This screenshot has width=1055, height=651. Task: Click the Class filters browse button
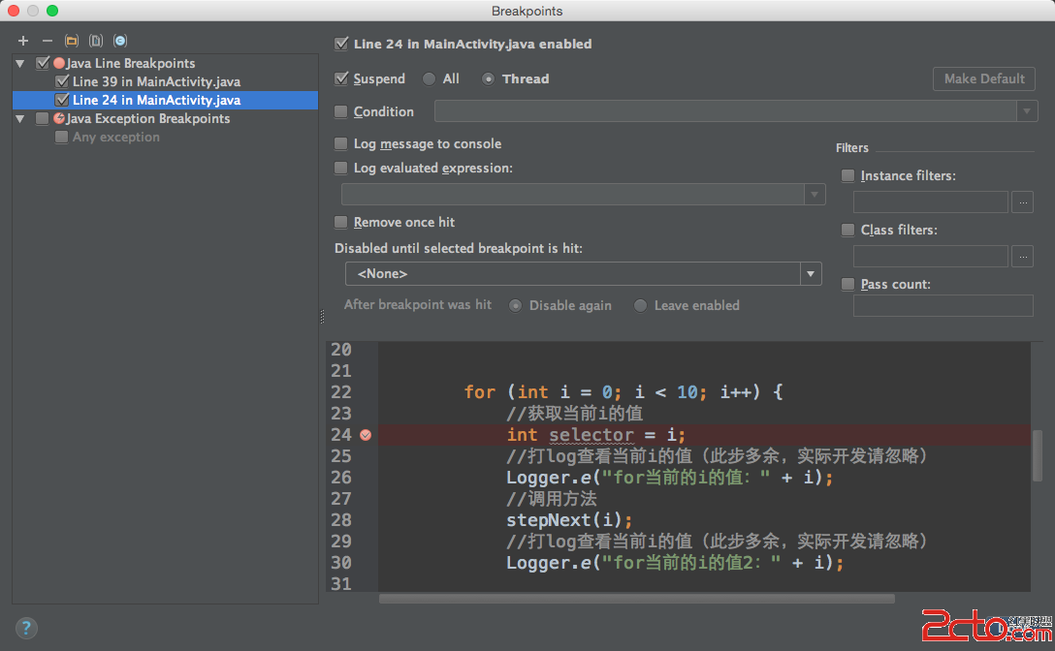[1022, 257]
